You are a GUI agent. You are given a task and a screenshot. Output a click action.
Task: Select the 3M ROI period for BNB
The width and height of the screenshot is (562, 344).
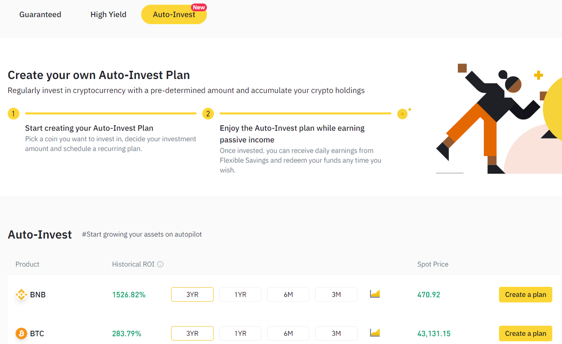coord(336,294)
